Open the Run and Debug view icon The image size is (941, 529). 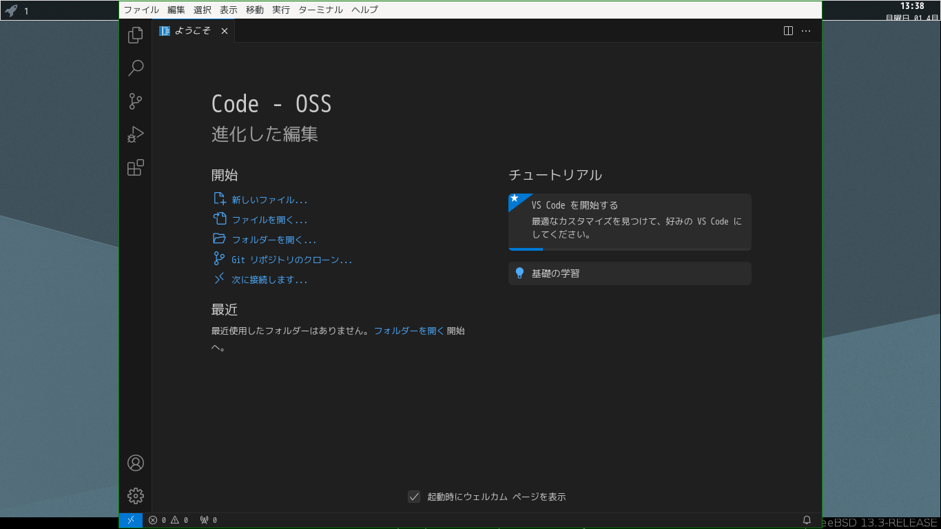pos(136,134)
